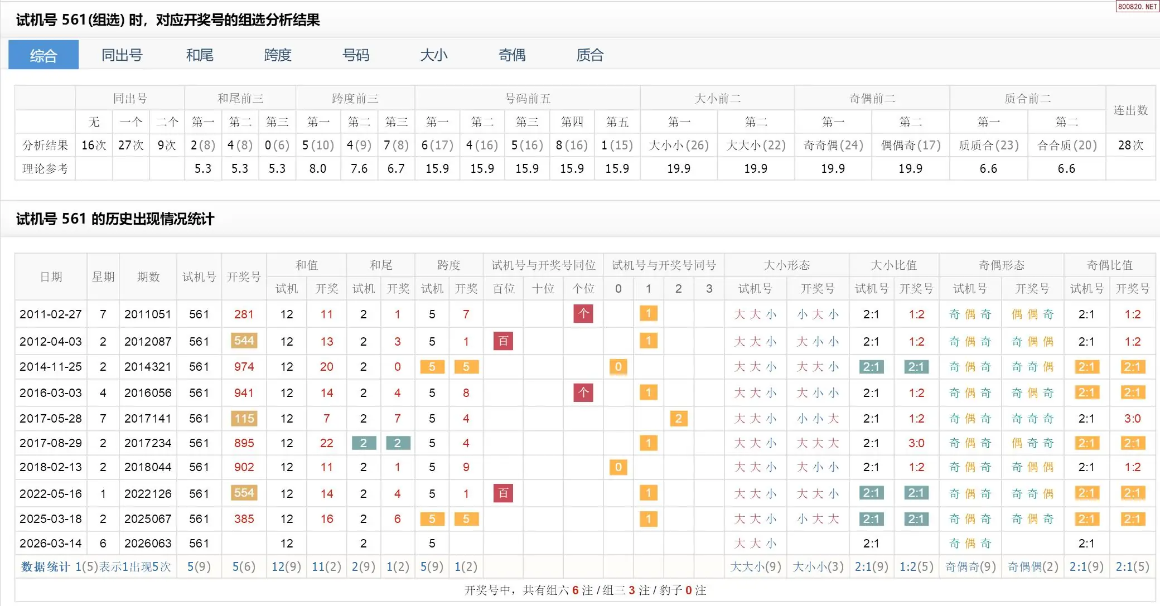The width and height of the screenshot is (1160, 606).
Task: Click the orange 0 badge in 2014-11-25 row
Action: pyautogui.click(x=618, y=367)
